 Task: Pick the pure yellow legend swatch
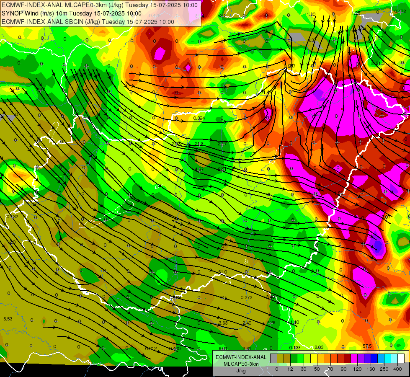(x=314, y=358)
